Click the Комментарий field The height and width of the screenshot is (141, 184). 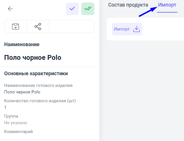tap(19, 132)
